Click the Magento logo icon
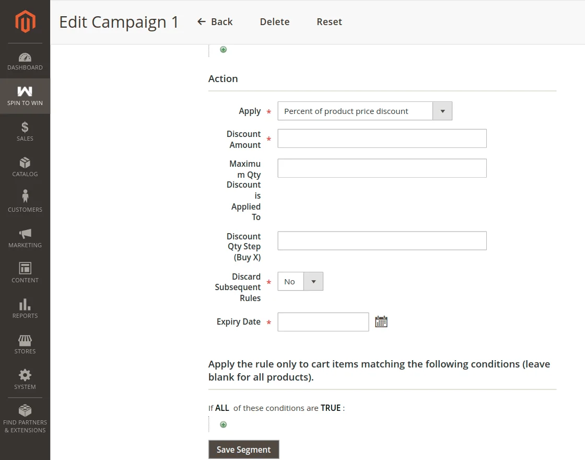 click(25, 21)
